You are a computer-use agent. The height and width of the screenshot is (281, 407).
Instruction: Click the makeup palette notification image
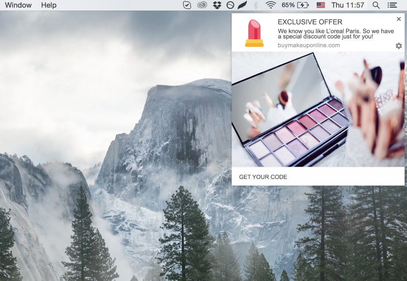(318, 109)
